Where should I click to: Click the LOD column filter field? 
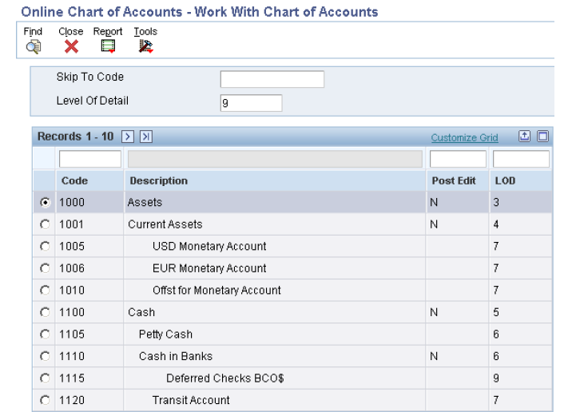coord(521,159)
